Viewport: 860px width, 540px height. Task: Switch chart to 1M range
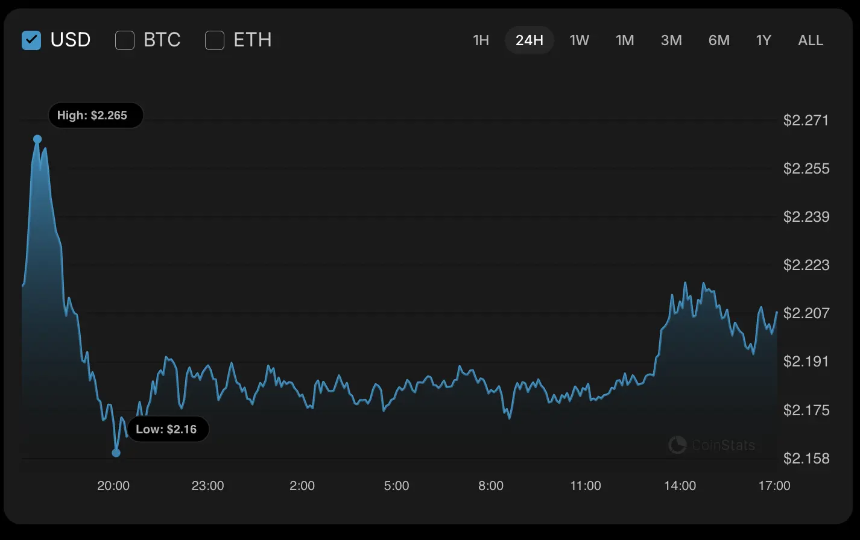click(625, 40)
